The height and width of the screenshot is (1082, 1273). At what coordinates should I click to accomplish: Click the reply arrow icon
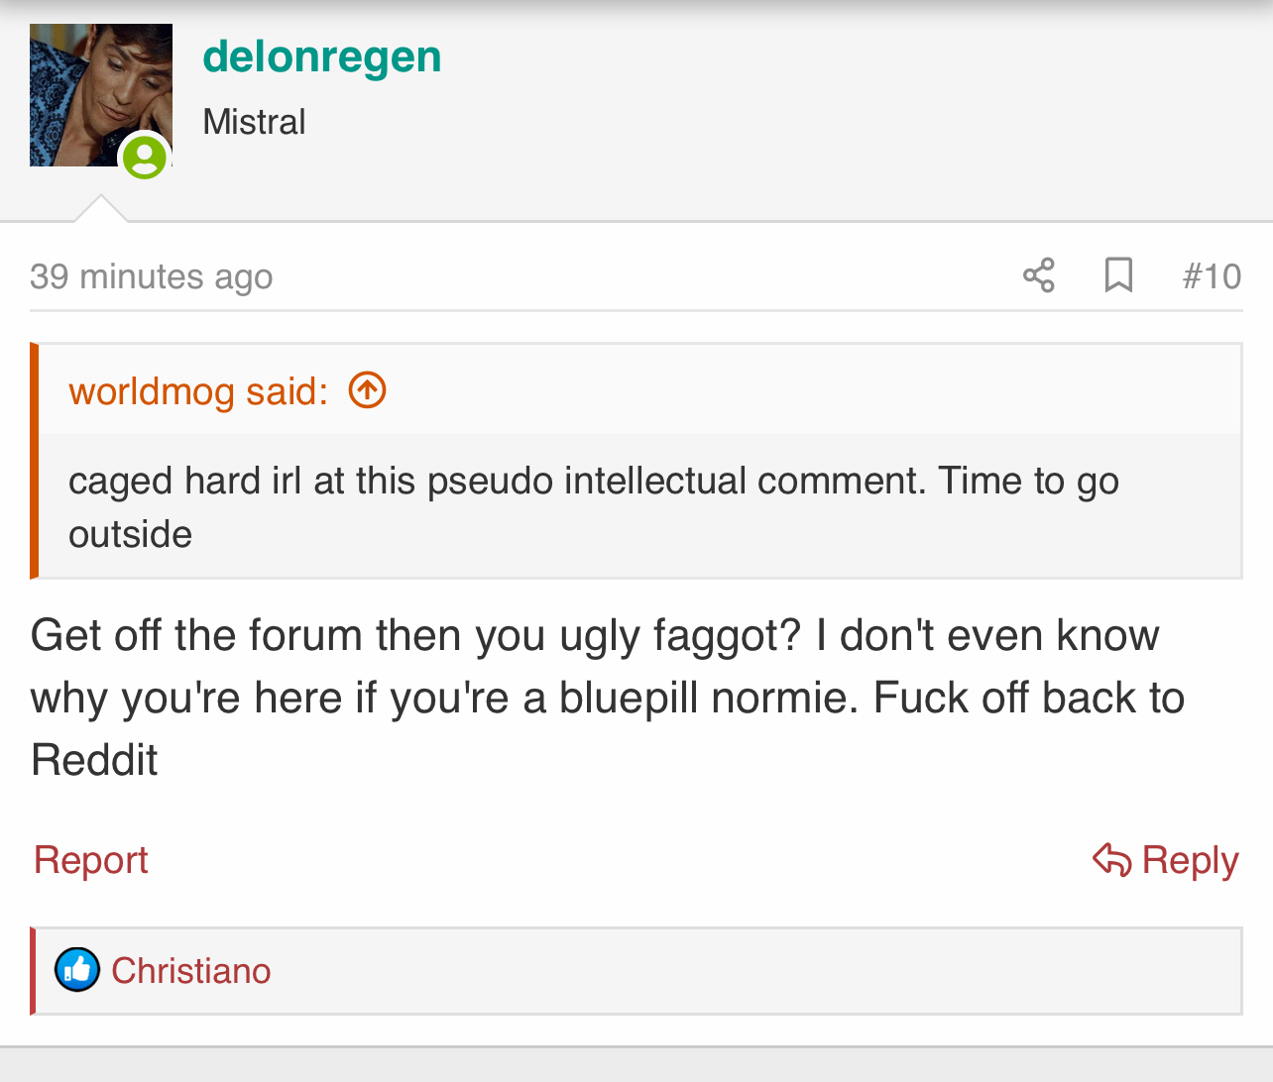click(x=1111, y=860)
